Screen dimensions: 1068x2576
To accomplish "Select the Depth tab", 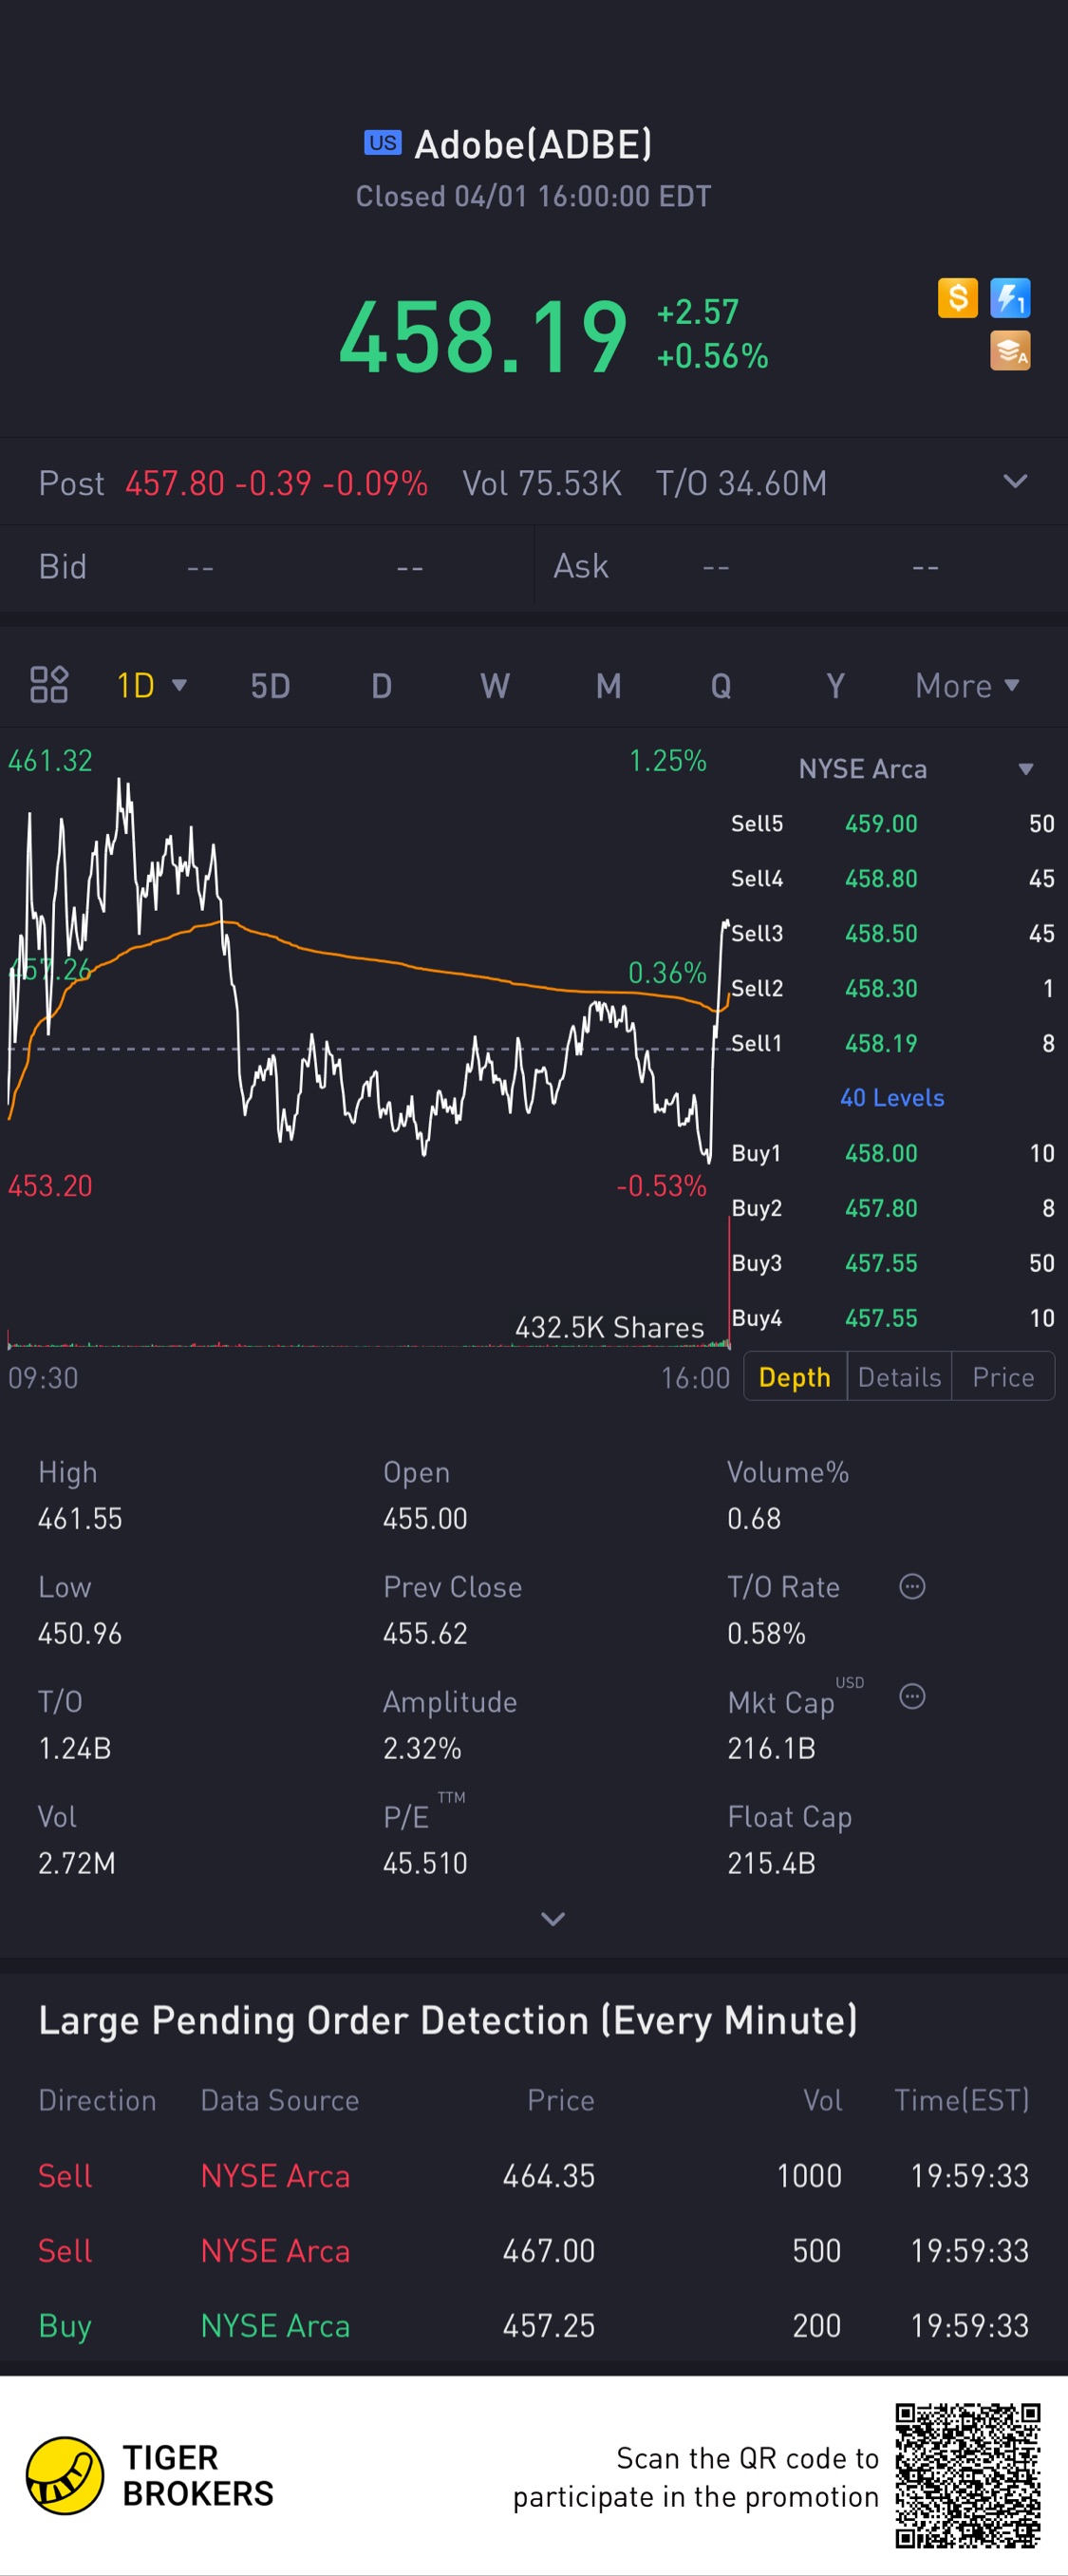I will click(x=795, y=1377).
